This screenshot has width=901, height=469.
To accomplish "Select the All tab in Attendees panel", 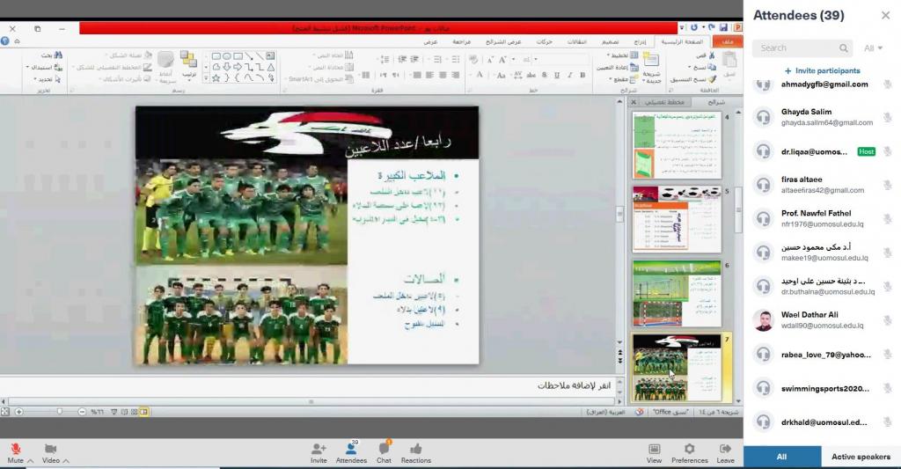I will click(781, 457).
